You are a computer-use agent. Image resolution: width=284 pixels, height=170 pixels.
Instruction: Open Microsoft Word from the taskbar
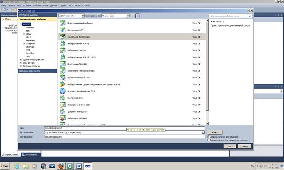(x=79, y=166)
